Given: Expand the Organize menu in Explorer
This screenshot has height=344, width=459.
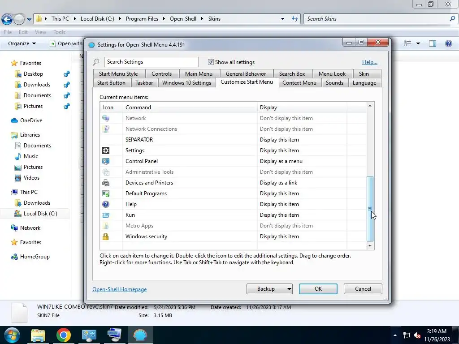Looking at the screenshot, I should click(x=22, y=43).
